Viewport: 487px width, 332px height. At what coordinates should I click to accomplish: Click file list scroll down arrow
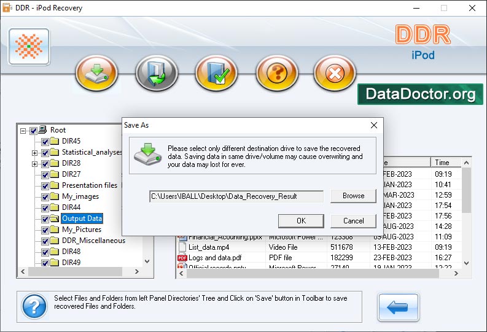tap(466, 263)
